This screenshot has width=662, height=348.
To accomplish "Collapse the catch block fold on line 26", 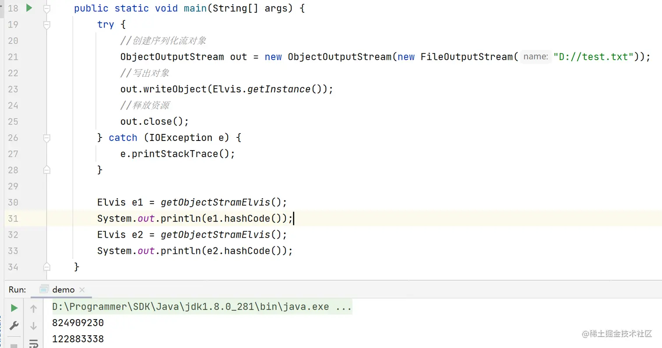I will point(47,138).
